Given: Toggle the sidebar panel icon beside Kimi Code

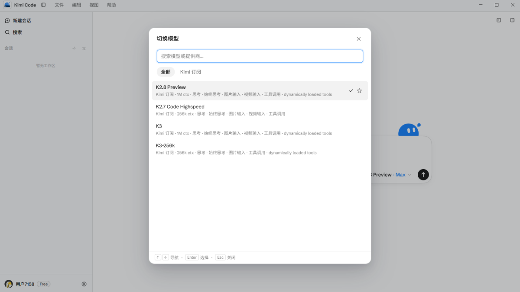Looking at the screenshot, I should click(43, 5).
